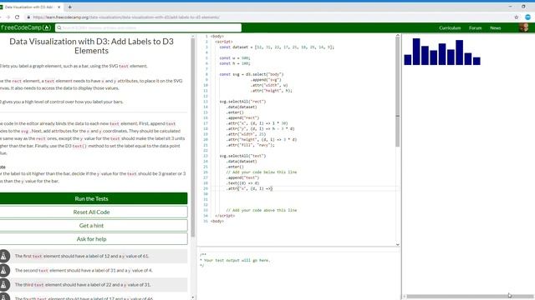Screen dimensions: 535x300
Task: Click the code editor scroll-down arrow
Action: click(x=398, y=244)
